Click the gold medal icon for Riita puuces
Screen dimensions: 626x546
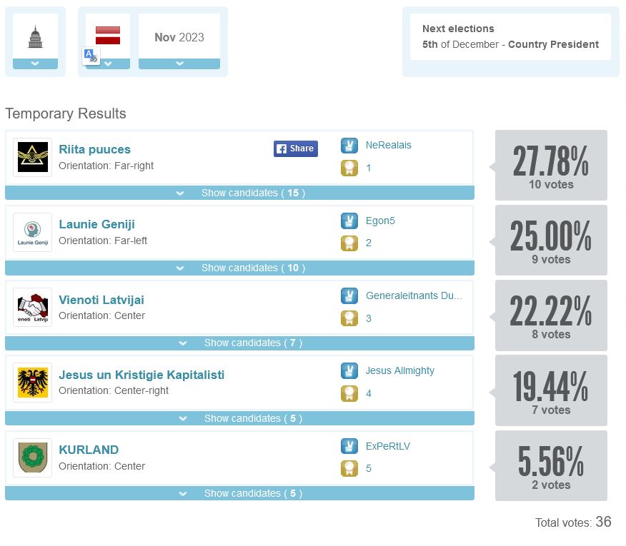[x=349, y=168]
